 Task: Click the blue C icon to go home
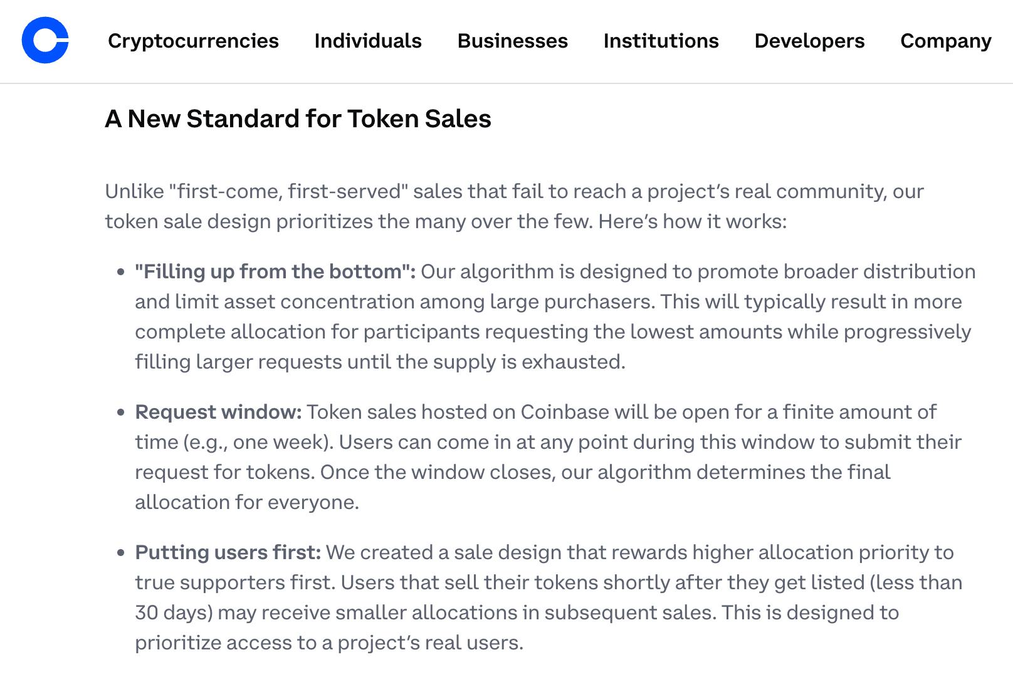[x=45, y=41]
